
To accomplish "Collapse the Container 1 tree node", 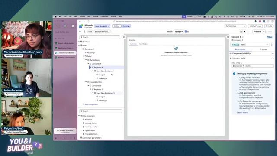I will tap(81, 49).
